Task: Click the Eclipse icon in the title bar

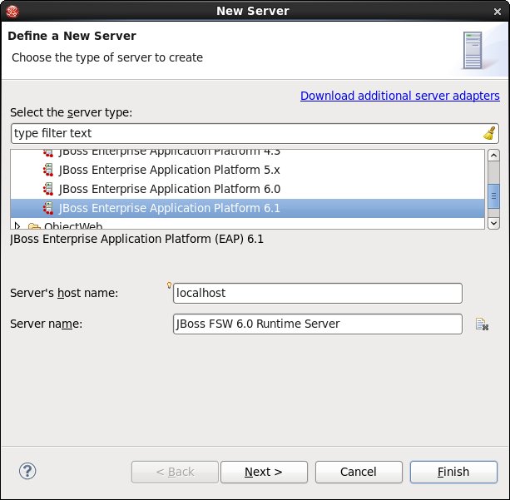Action: (12, 12)
